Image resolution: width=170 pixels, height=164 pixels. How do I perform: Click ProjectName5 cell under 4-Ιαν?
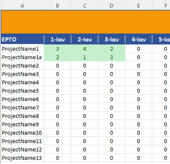coord(139,91)
